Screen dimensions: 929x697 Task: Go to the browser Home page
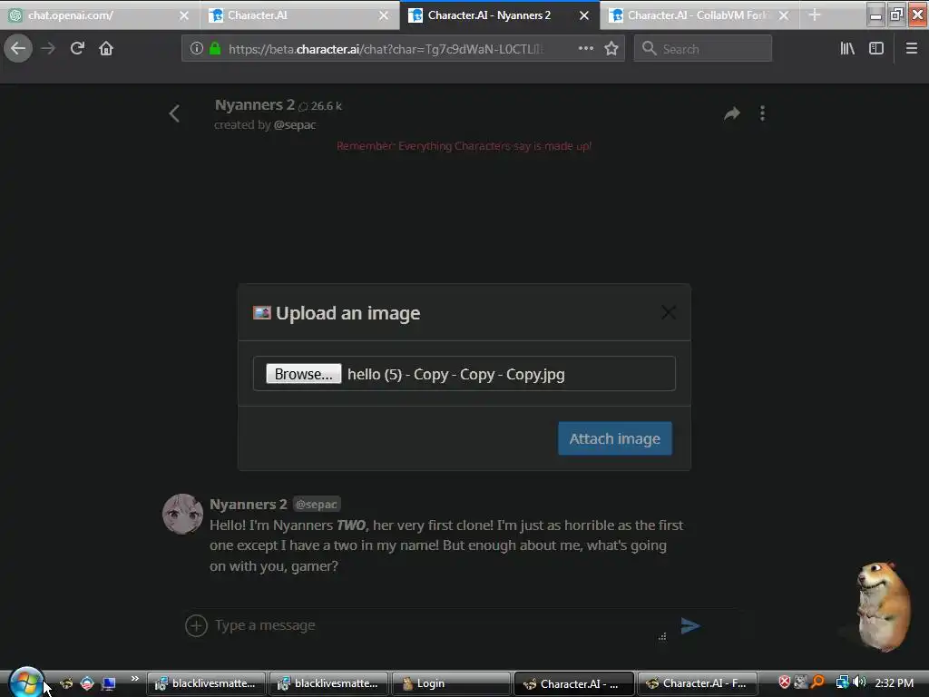(x=106, y=49)
